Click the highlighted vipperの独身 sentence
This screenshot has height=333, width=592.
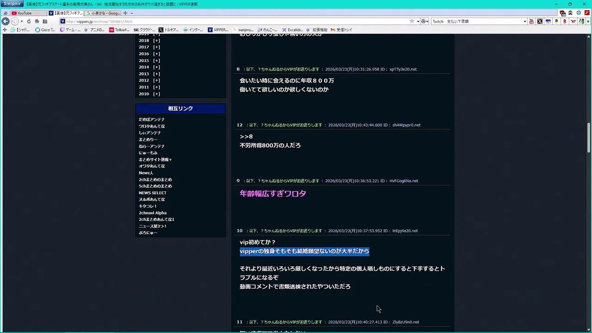[304, 251]
